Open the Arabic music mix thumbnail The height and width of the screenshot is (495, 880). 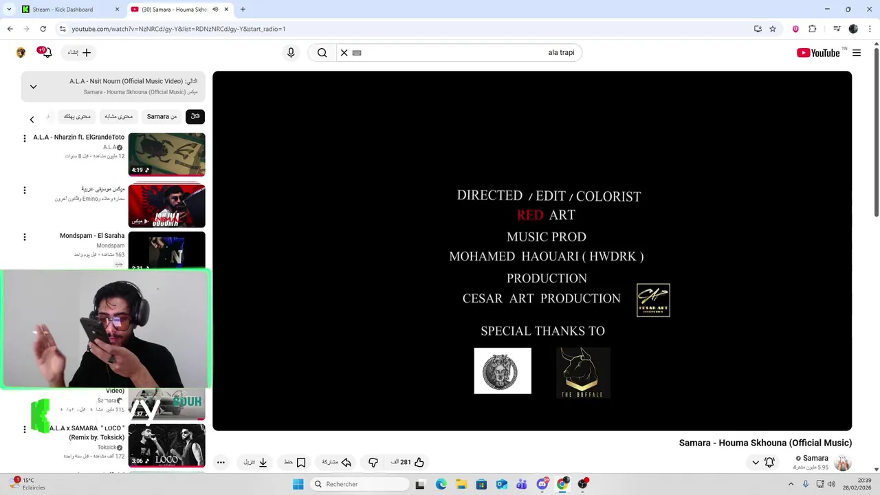click(166, 206)
